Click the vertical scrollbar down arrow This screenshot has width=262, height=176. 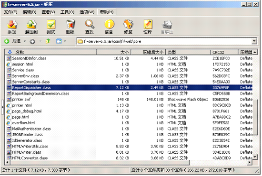[x=255, y=157]
